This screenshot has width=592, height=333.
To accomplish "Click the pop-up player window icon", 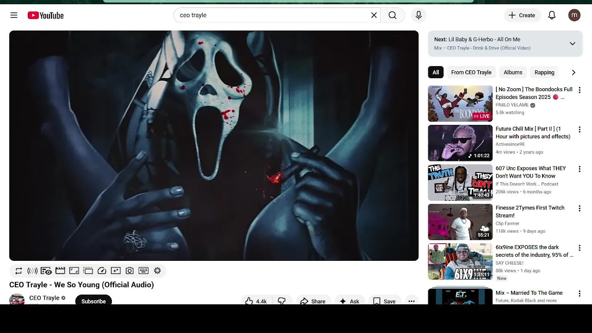I will (x=88, y=271).
